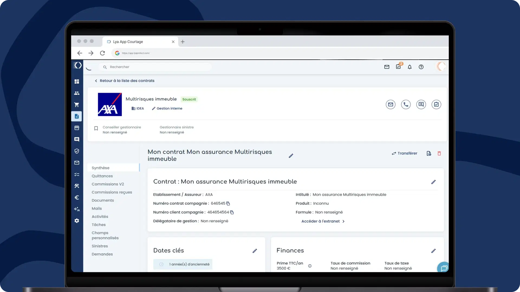Open the chat widget bubble

click(443, 268)
